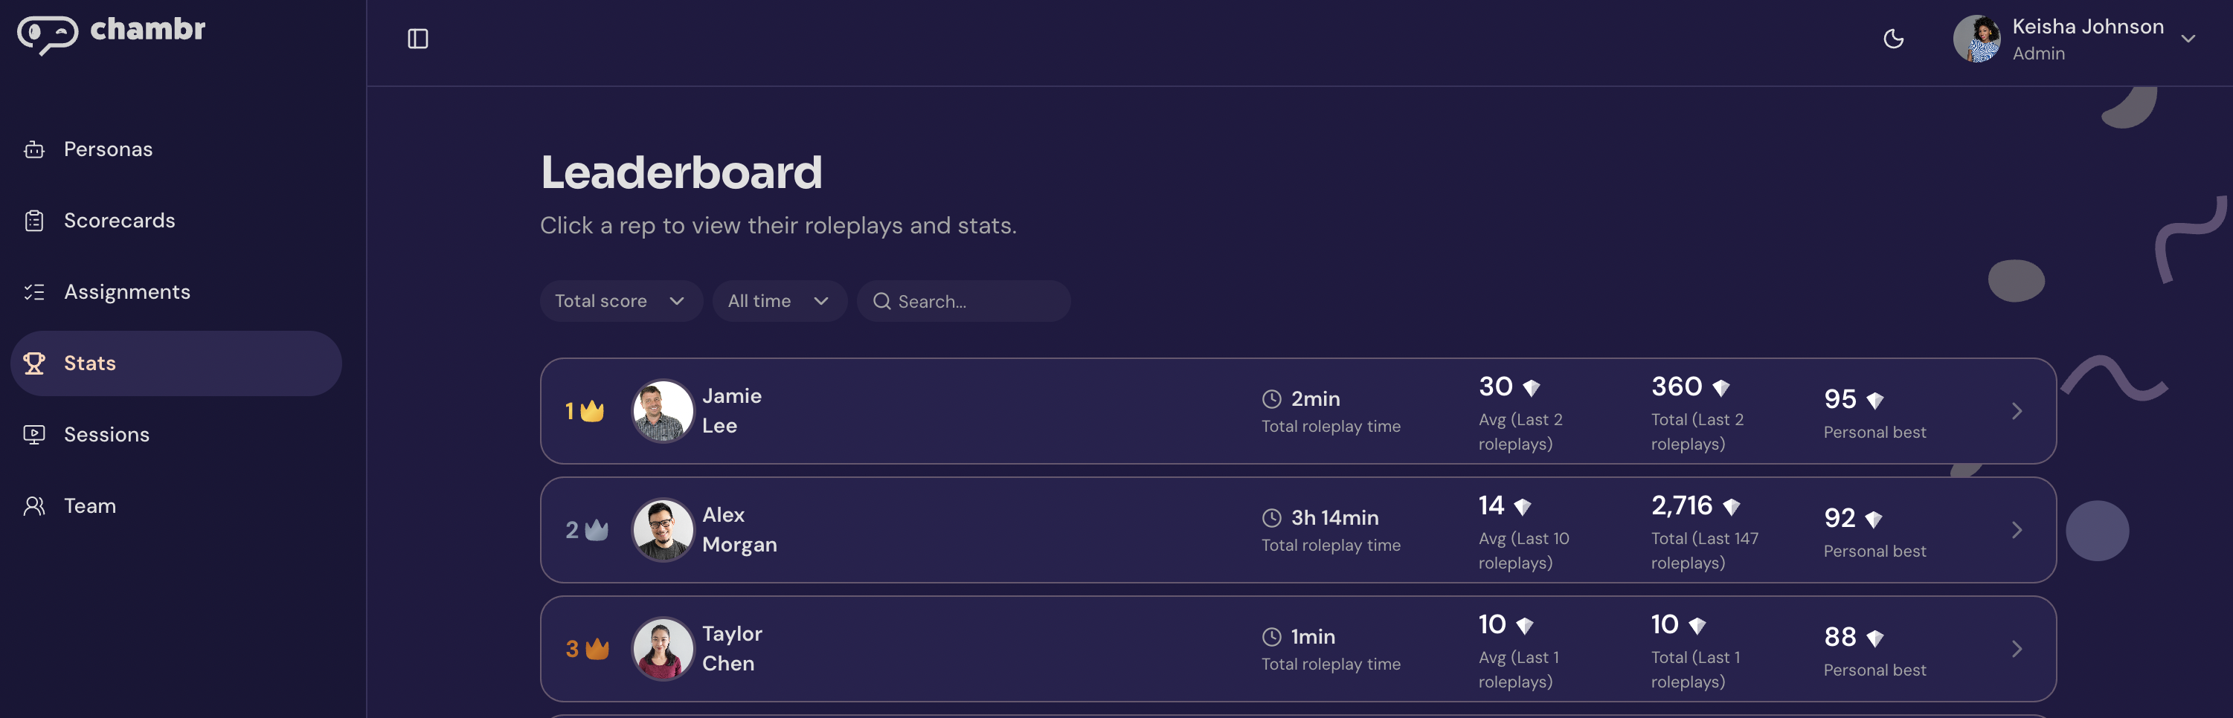This screenshot has width=2233, height=718.
Task: Click Keisha Johnson's profile avatar
Action: pyautogui.click(x=1978, y=38)
